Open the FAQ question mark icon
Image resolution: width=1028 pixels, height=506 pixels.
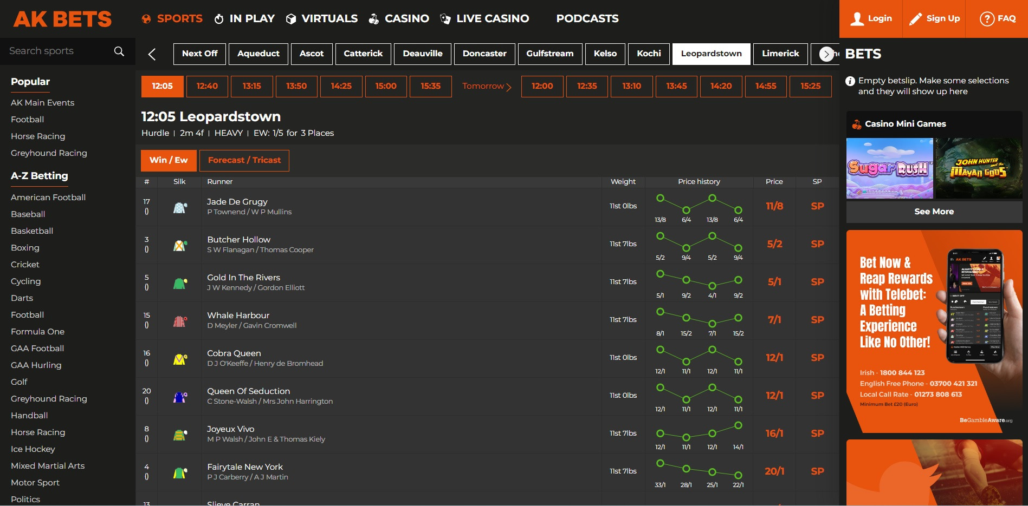tap(987, 19)
